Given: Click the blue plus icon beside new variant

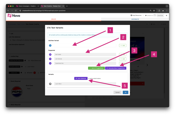Looking at the screenshot, I should coord(50,46).
